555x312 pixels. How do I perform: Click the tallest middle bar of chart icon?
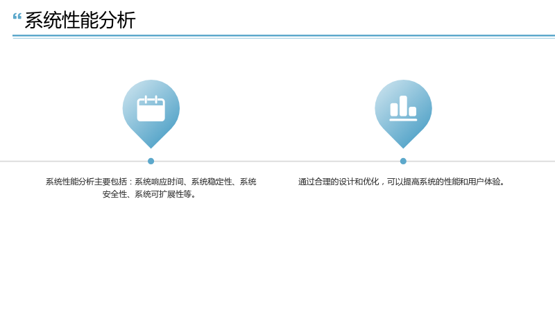[x=403, y=106]
